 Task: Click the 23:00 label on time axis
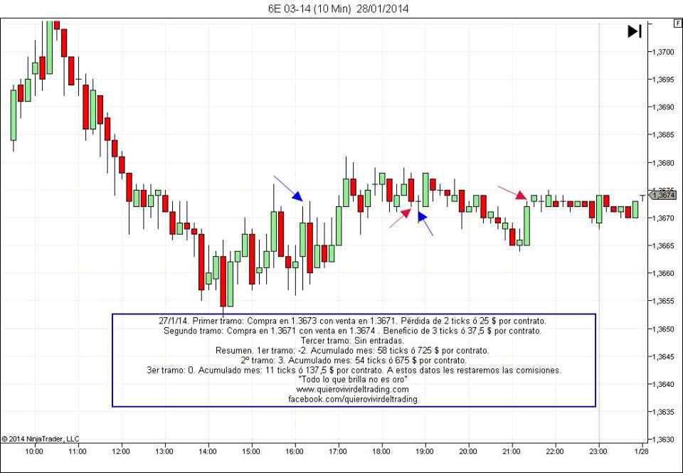coord(598,451)
